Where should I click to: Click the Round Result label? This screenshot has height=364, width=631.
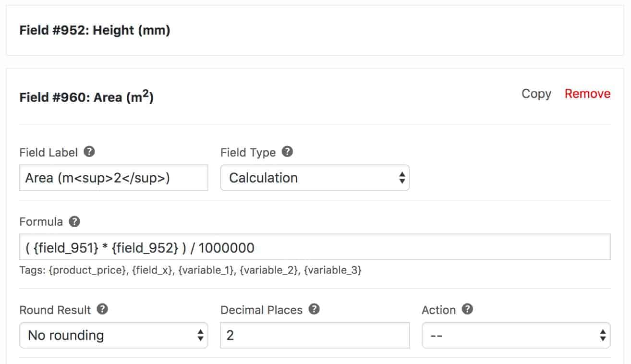55,310
